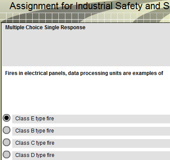Screen dimensions: 170x160
Task: Click the 'Class D type fire' answer text
Action: (35, 155)
